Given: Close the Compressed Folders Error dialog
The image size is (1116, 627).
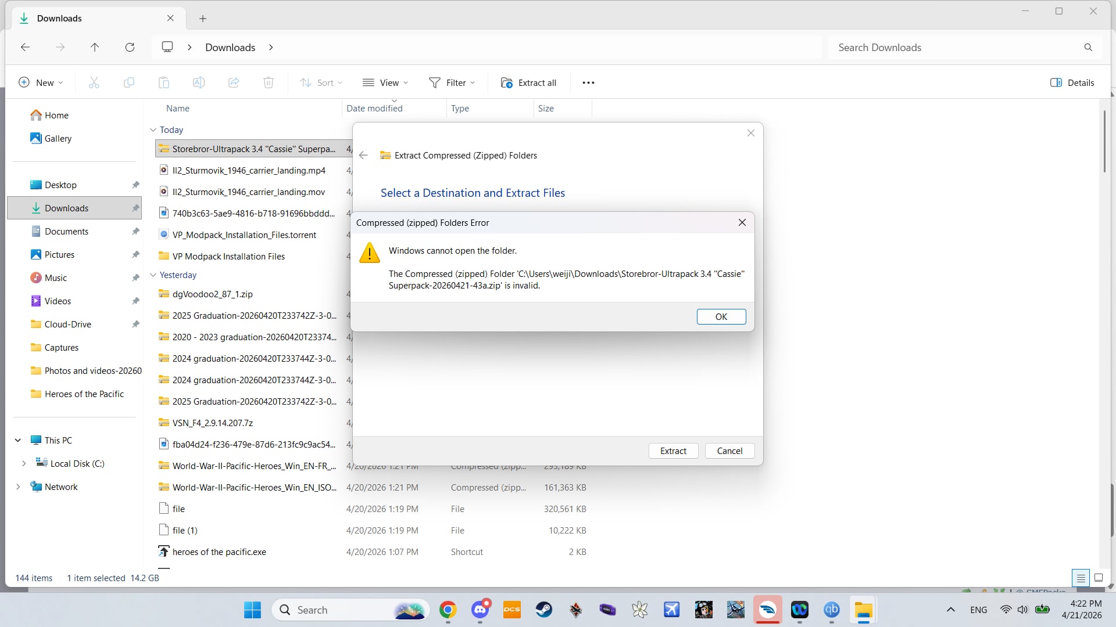Looking at the screenshot, I should tap(742, 222).
